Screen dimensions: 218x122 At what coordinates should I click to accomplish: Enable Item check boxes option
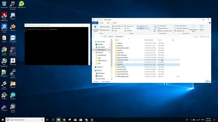pos(180,26)
